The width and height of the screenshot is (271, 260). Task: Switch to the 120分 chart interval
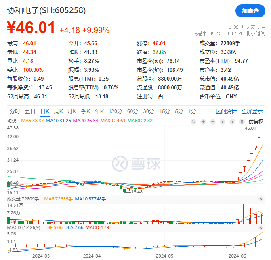[x=115, y=111]
